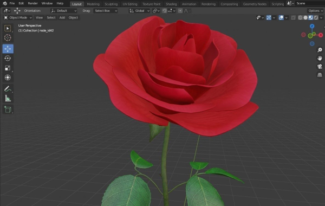Screen dimensions: 325x206
Task: Click the negative X axis circle on the gizmo
Action: point(303,35)
